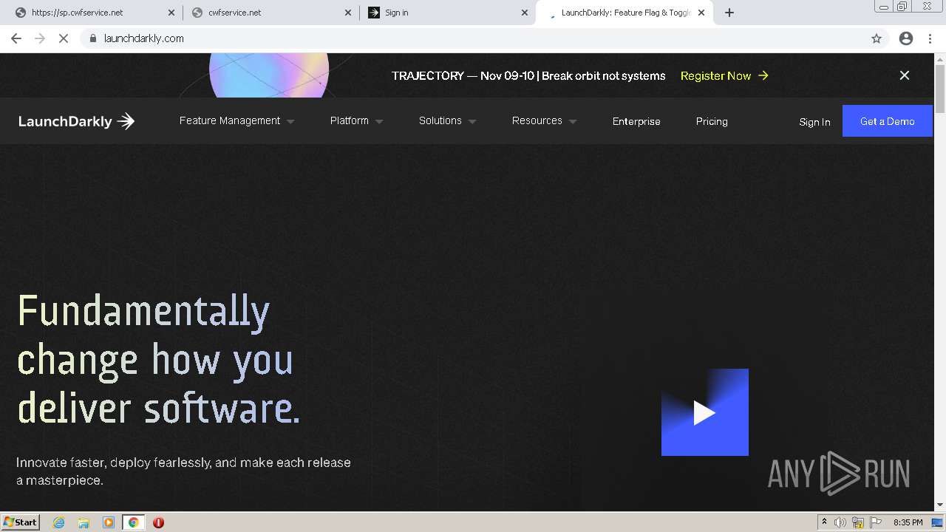Click the red Opera taskbar icon
This screenshot has height=532, width=946.
[158, 522]
